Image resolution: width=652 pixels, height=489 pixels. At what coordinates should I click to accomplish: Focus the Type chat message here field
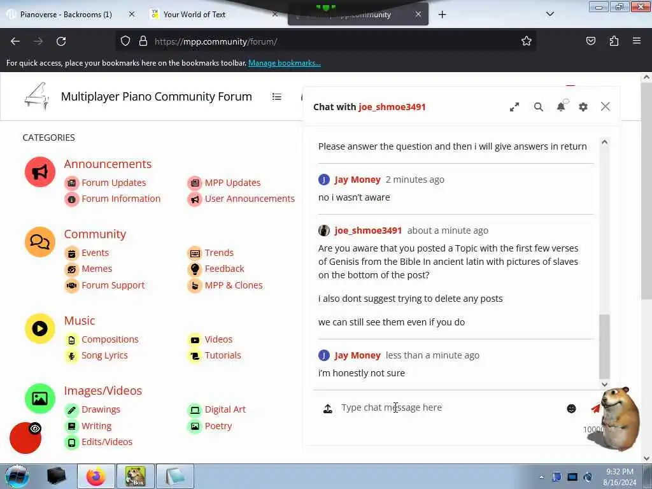click(450, 407)
